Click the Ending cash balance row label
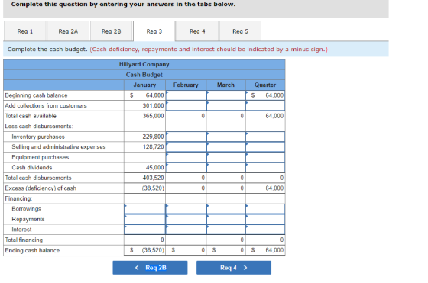Viewport: 428px width, 283px height. [32, 251]
